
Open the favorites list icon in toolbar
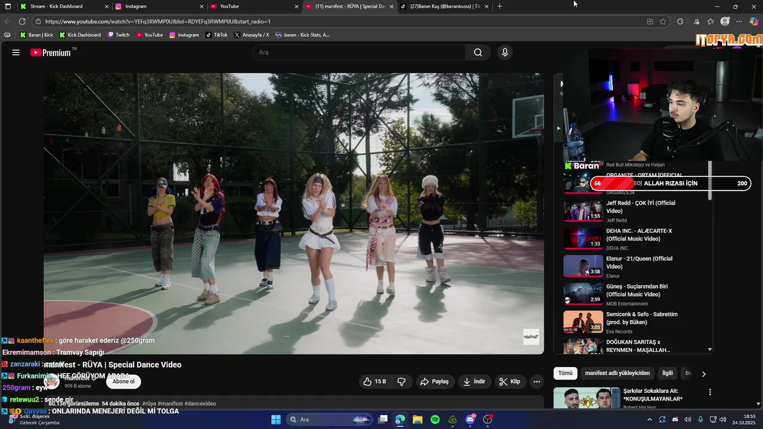(711, 21)
